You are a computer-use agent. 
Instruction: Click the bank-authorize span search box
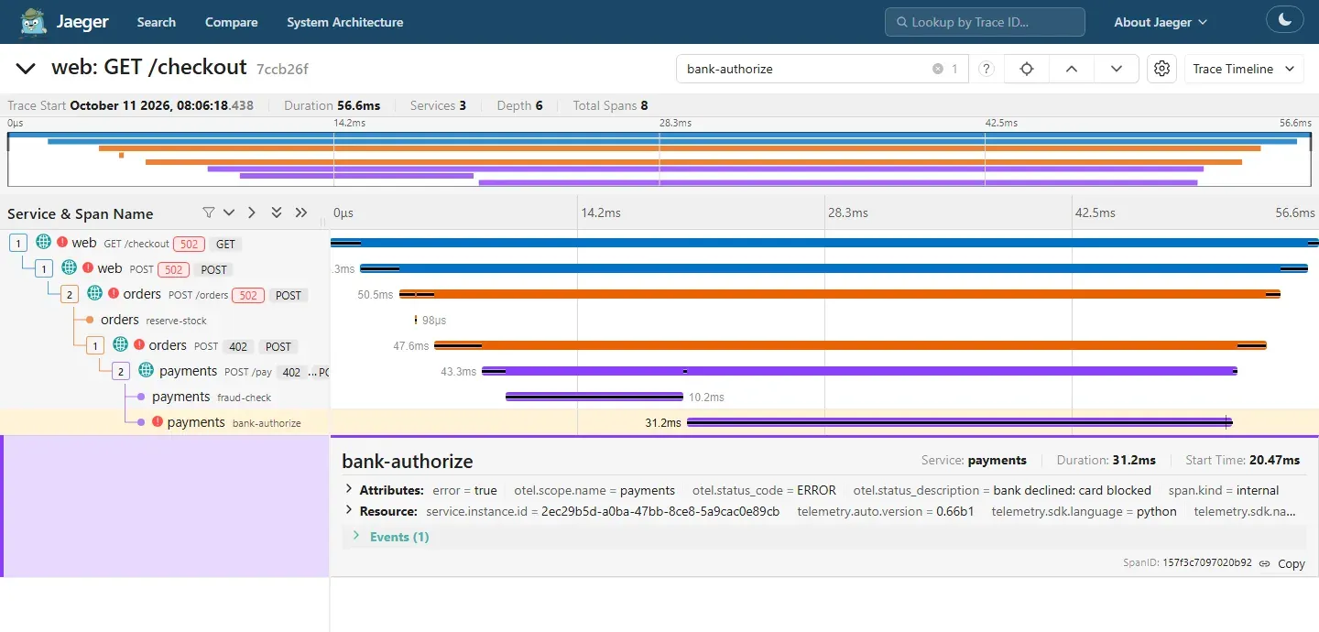pyautogui.click(x=806, y=69)
